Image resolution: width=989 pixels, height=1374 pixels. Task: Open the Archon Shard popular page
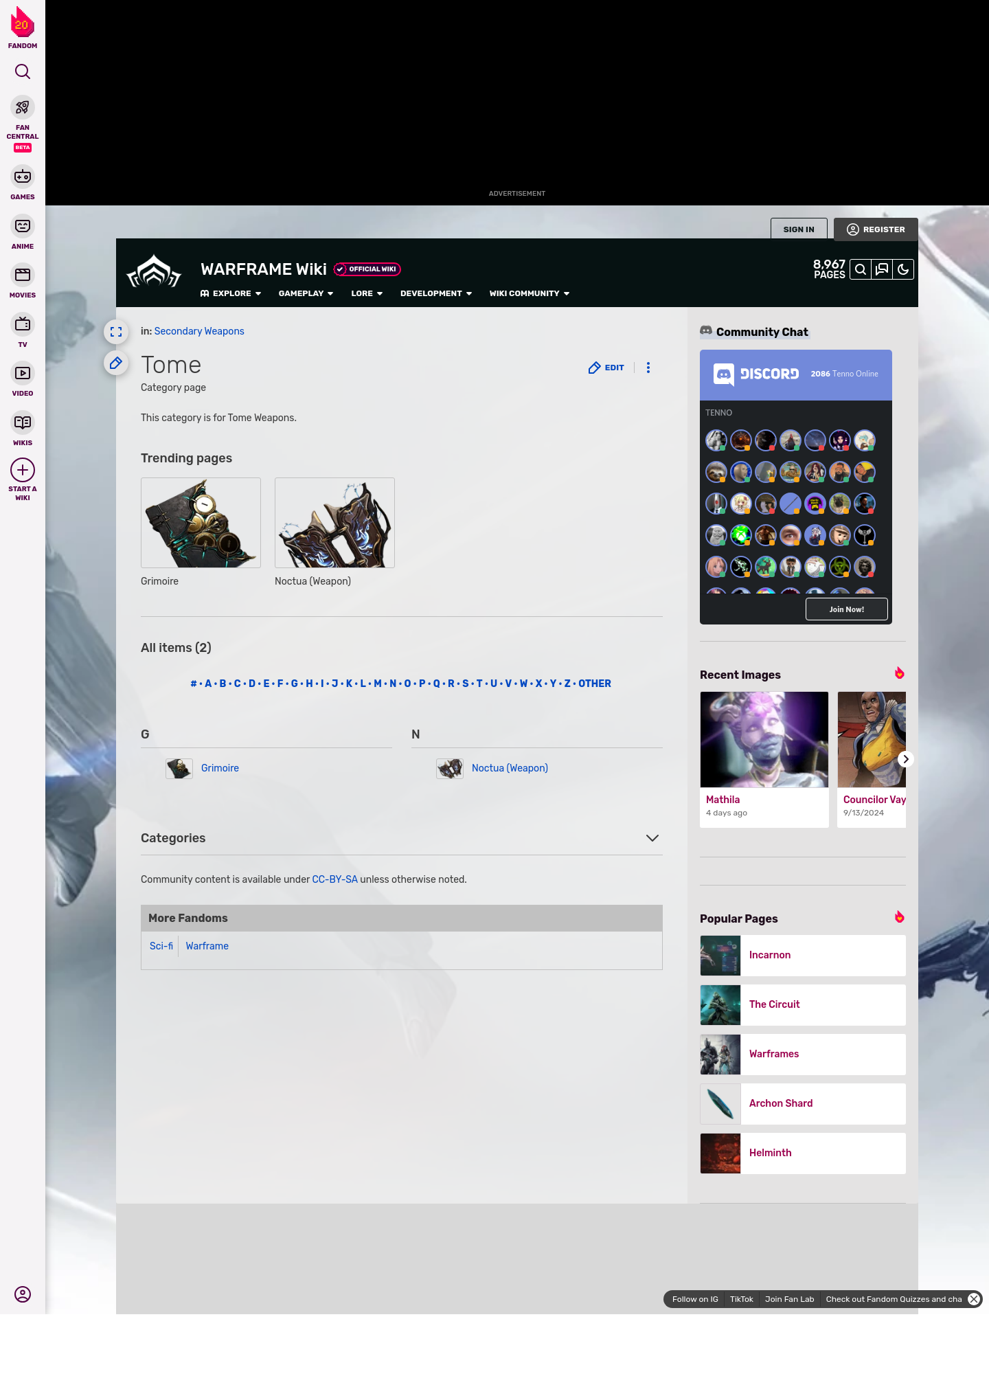point(803,1104)
